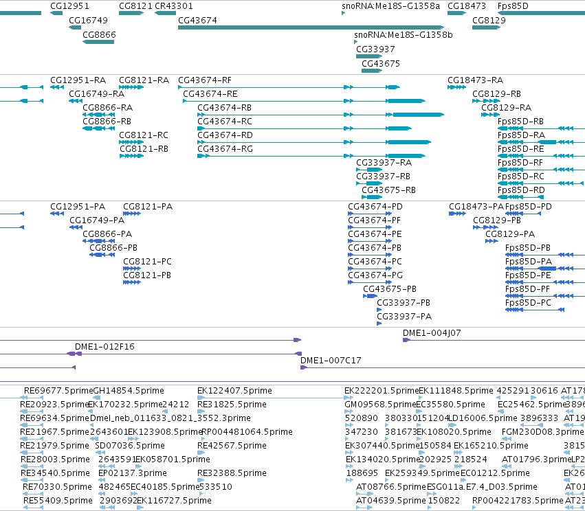Click transcript CG8866-RB
585x511 pixels.
(107, 122)
